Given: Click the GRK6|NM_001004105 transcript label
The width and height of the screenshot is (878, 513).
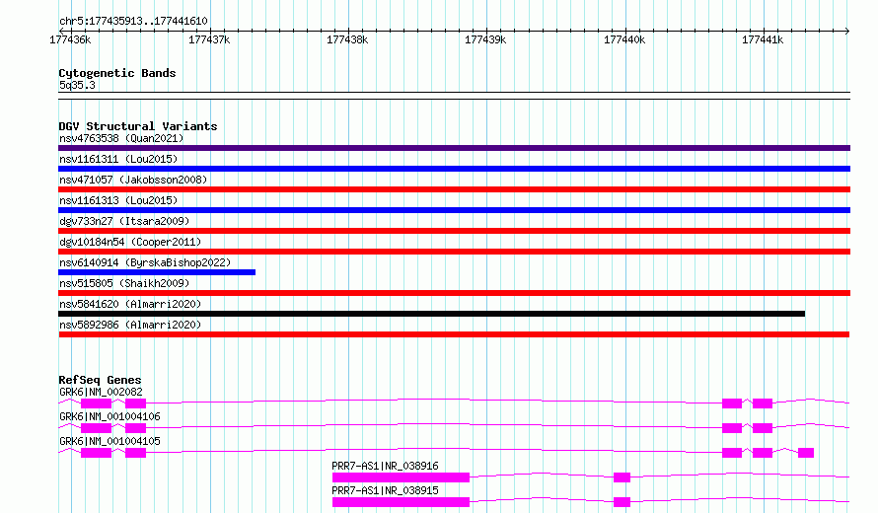Looking at the screenshot, I should [110, 441].
